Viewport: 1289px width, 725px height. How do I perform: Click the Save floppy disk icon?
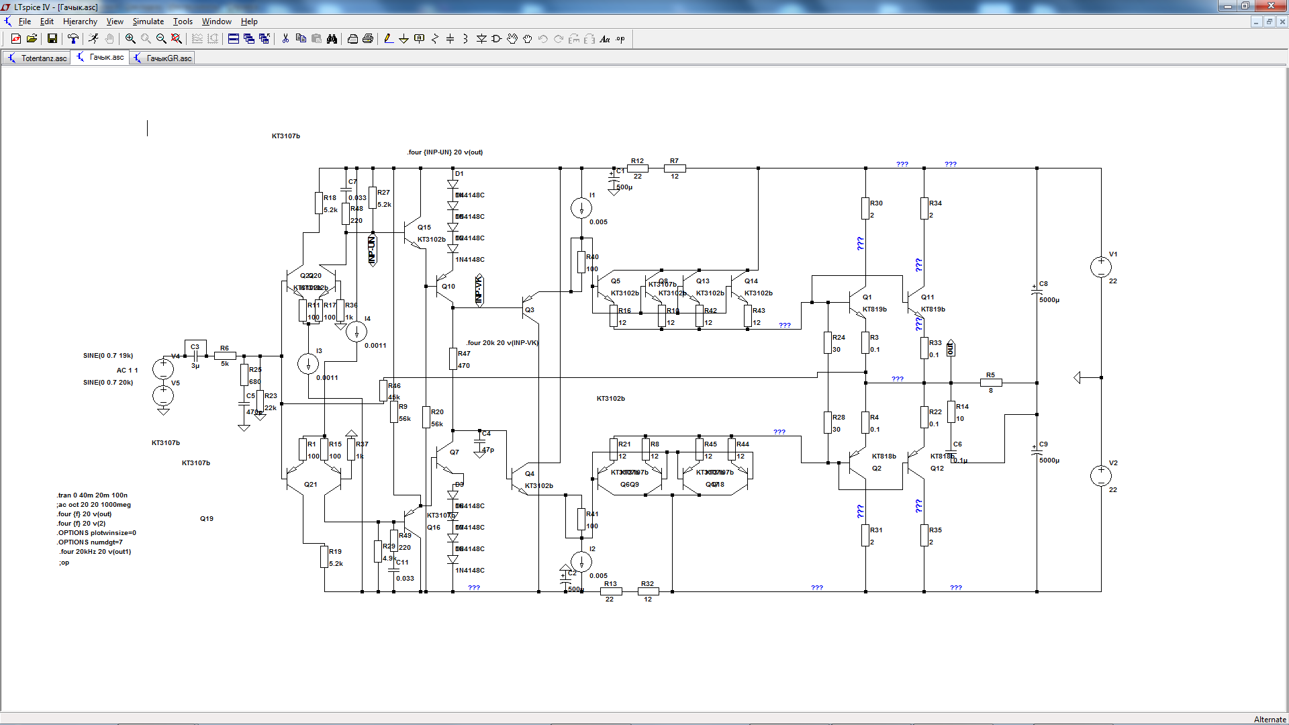52,39
